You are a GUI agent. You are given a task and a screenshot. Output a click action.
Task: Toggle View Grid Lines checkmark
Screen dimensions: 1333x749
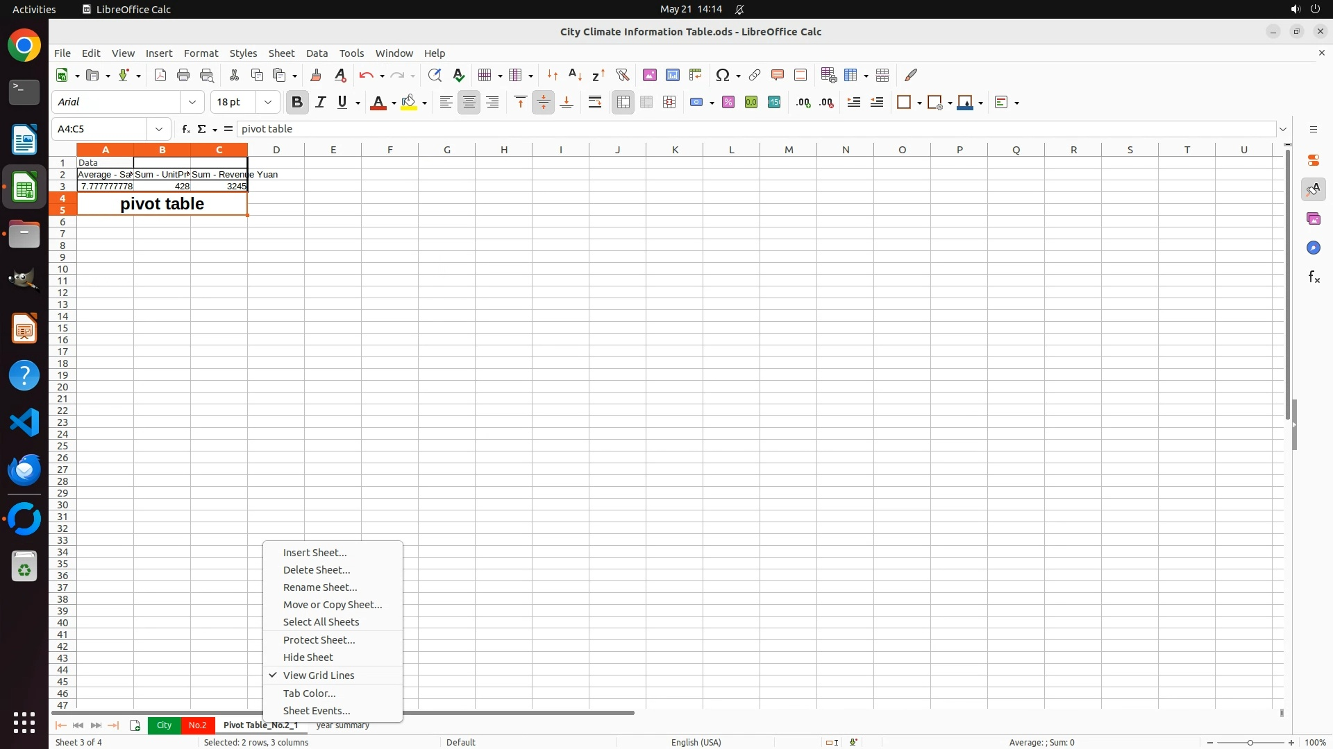(x=318, y=675)
